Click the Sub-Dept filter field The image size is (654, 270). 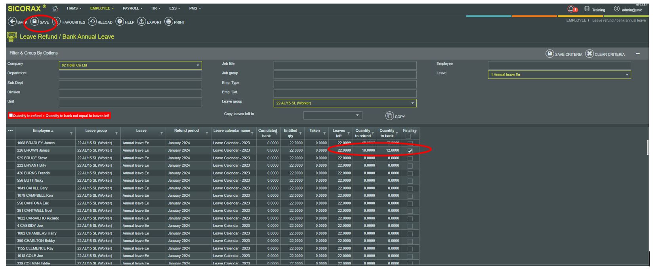pyautogui.click(x=130, y=84)
